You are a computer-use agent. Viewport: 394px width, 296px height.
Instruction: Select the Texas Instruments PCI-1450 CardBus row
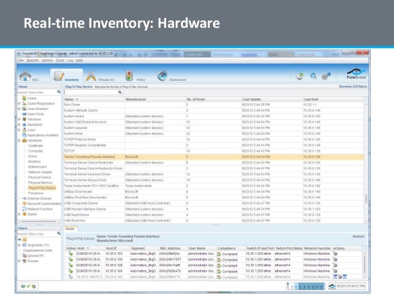214,186
